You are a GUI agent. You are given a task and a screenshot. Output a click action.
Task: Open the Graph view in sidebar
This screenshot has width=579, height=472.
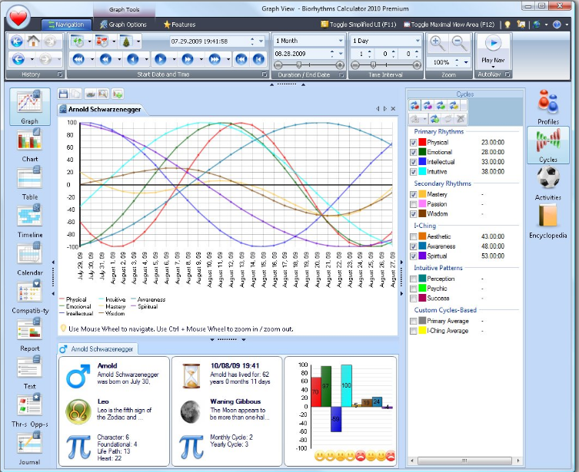click(29, 107)
